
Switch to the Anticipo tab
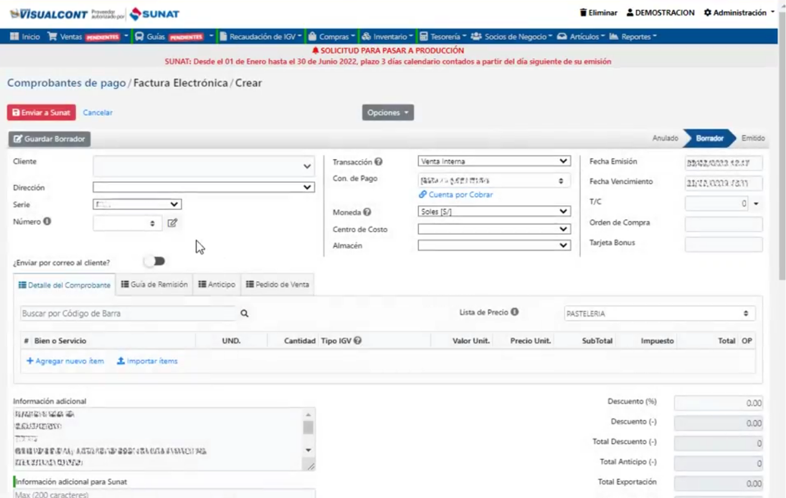click(x=217, y=285)
